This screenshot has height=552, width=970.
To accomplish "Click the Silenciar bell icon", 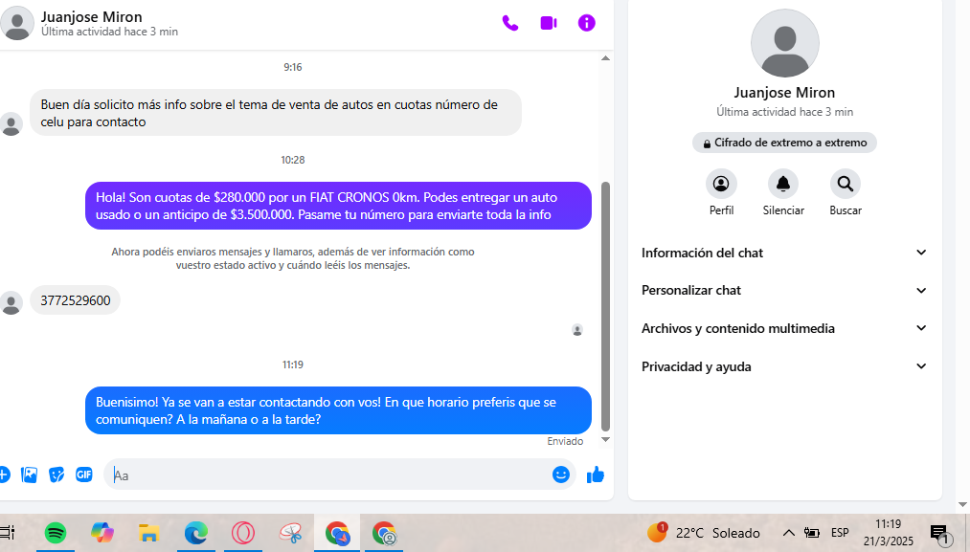I will point(783,184).
